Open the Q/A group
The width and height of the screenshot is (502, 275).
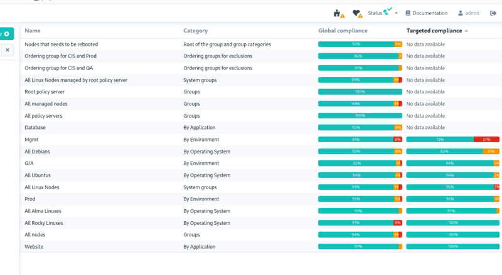[x=29, y=163]
